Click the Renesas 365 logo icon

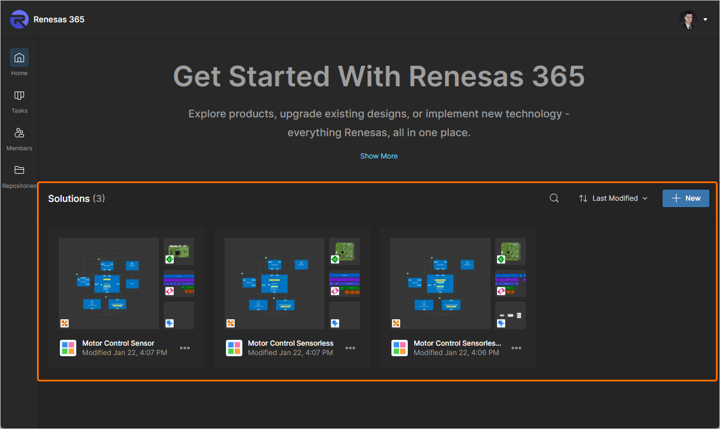19,19
